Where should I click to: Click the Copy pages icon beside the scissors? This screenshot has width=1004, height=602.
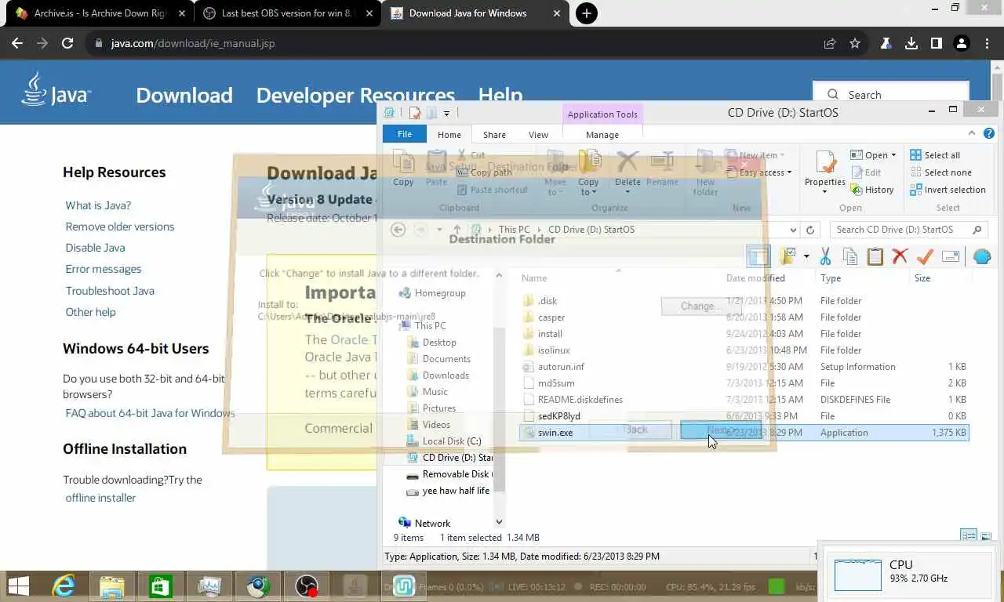coord(849,256)
